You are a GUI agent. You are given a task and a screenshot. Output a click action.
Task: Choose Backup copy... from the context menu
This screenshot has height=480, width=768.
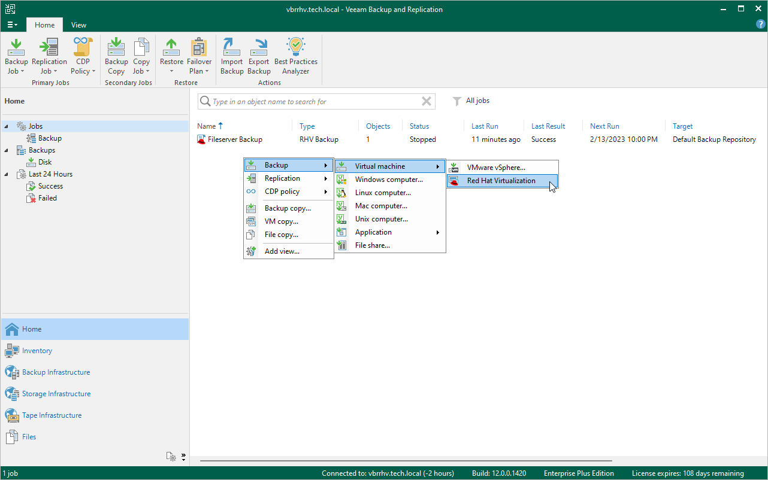(288, 208)
